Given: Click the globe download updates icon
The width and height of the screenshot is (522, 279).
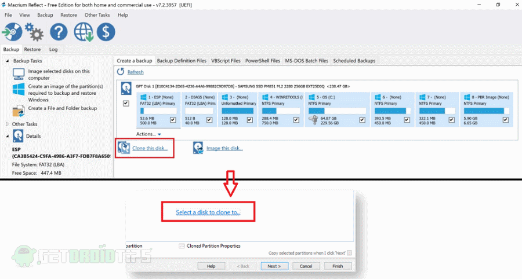Looking at the screenshot, I should (x=83, y=32).
